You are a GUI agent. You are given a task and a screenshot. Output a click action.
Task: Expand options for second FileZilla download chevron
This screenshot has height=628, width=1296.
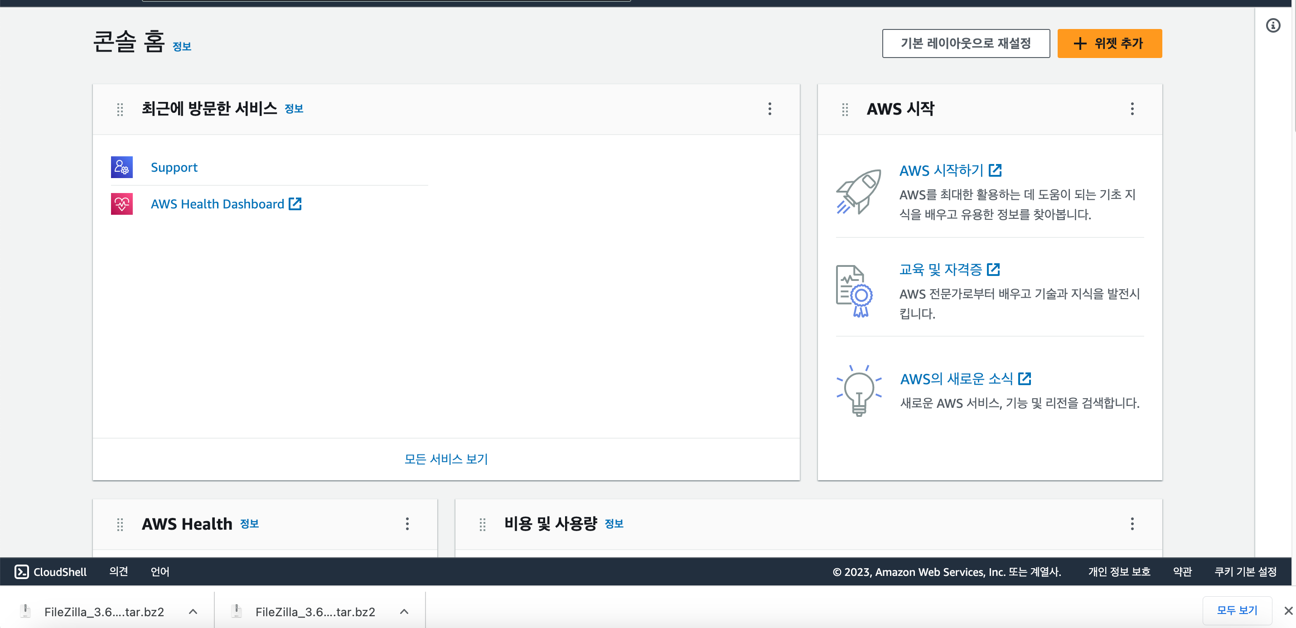tap(404, 612)
